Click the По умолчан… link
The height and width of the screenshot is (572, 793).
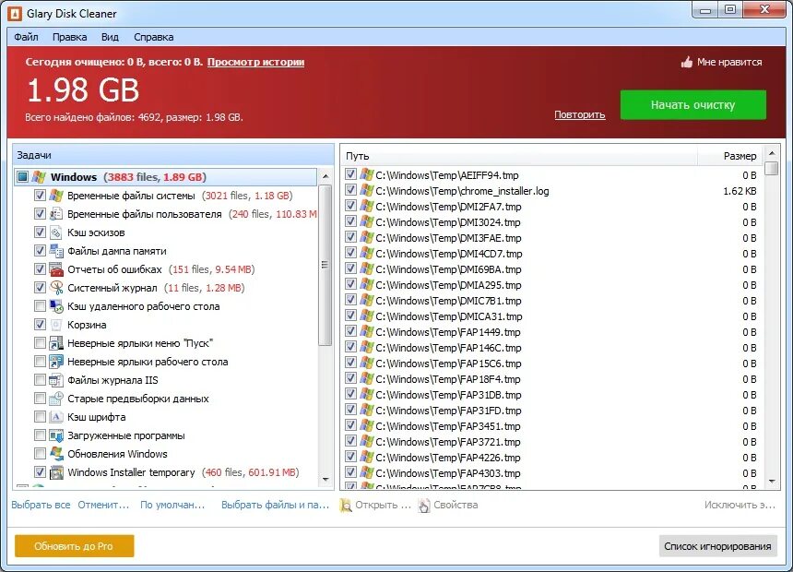172,506
